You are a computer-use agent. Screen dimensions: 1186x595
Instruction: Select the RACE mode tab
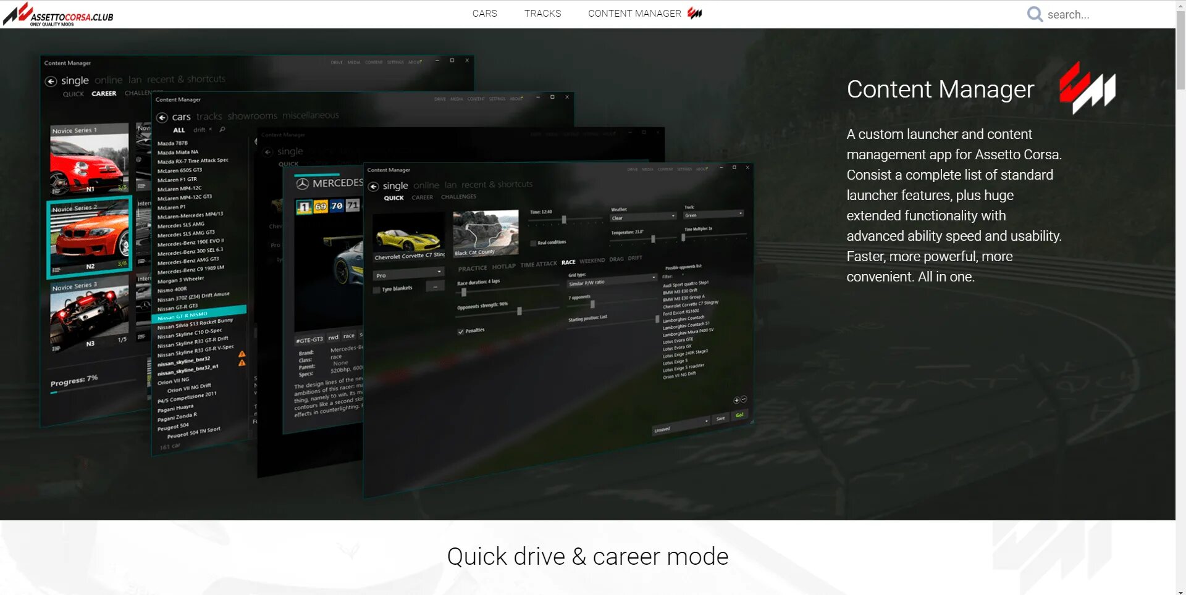(569, 262)
